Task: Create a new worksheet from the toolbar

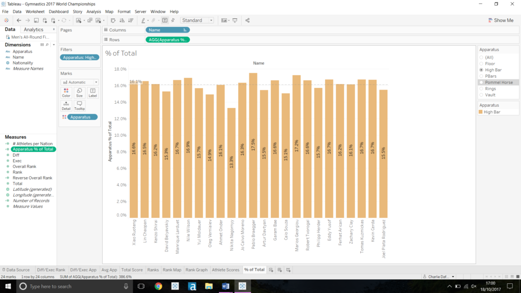Action: coord(79,20)
